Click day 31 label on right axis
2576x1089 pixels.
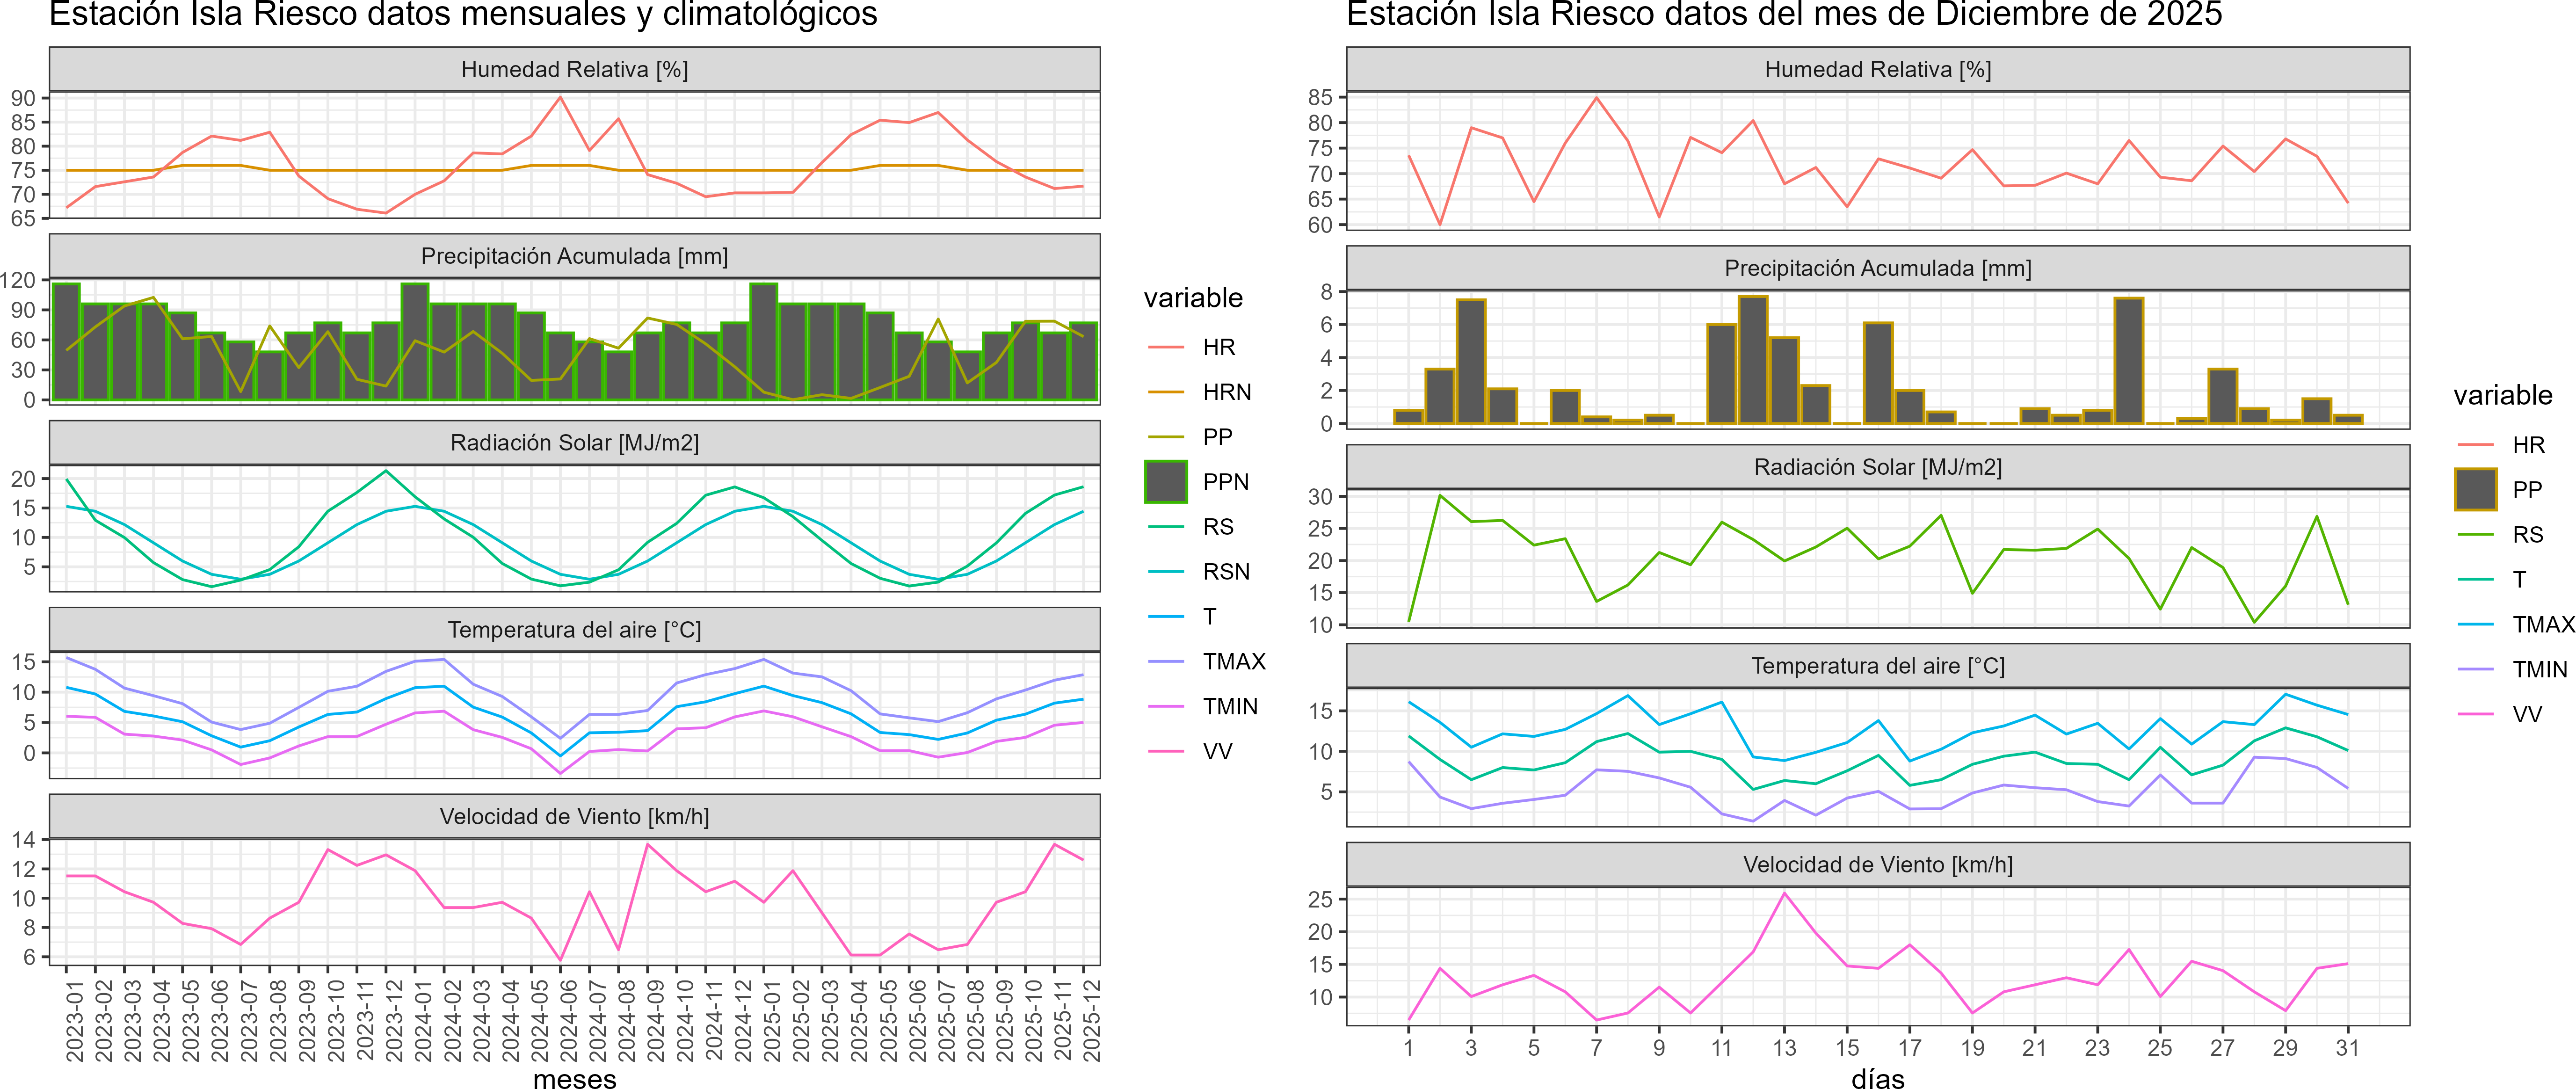2347,1047
